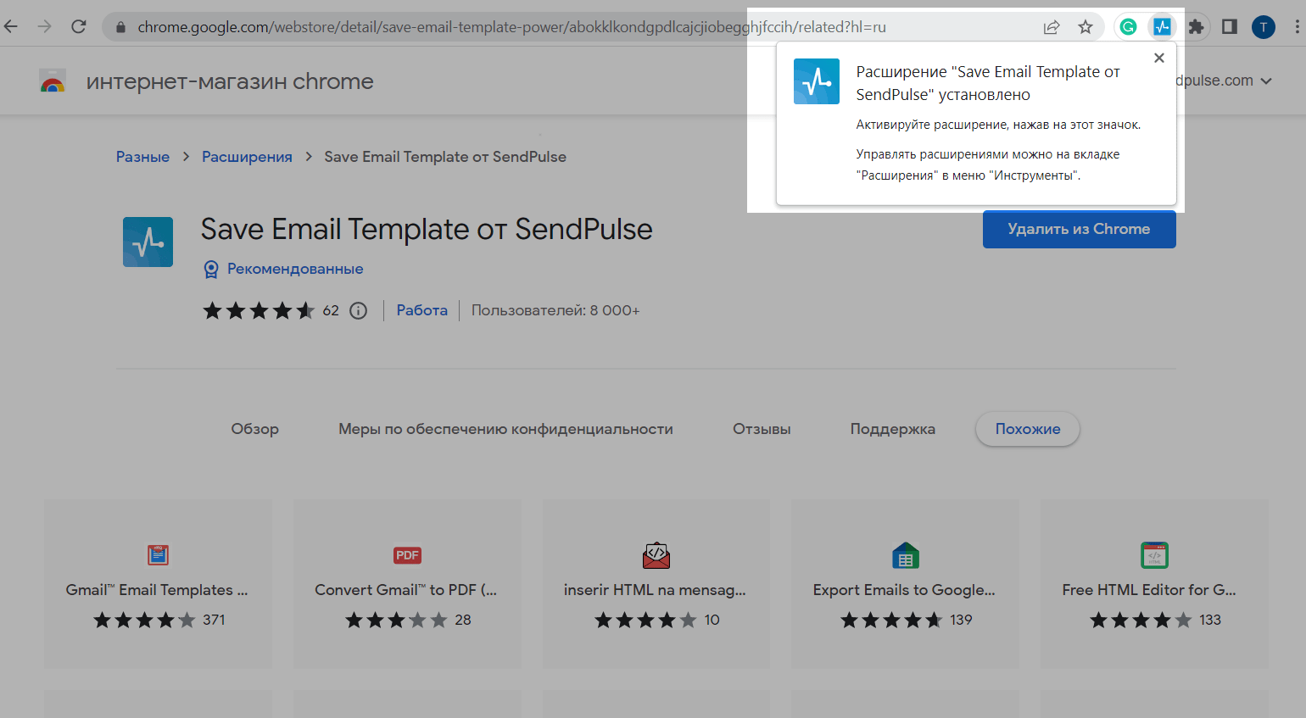Open Gmail Email Templates extension card
Screen dimensions: 1306x718
pyautogui.click(x=158, y=584)
